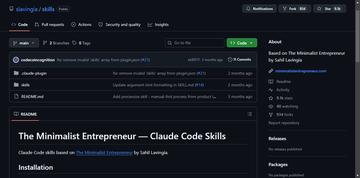This screenshot has height=178, width=360.
Task: Click the folder icon for skills
Action: pyautogui.click(x=16, y=85)
